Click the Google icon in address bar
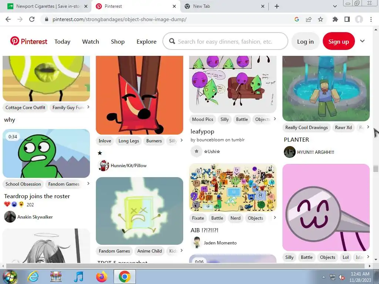Screen dimensions: 379x284 pyautogui.click(x=296, y=19)
